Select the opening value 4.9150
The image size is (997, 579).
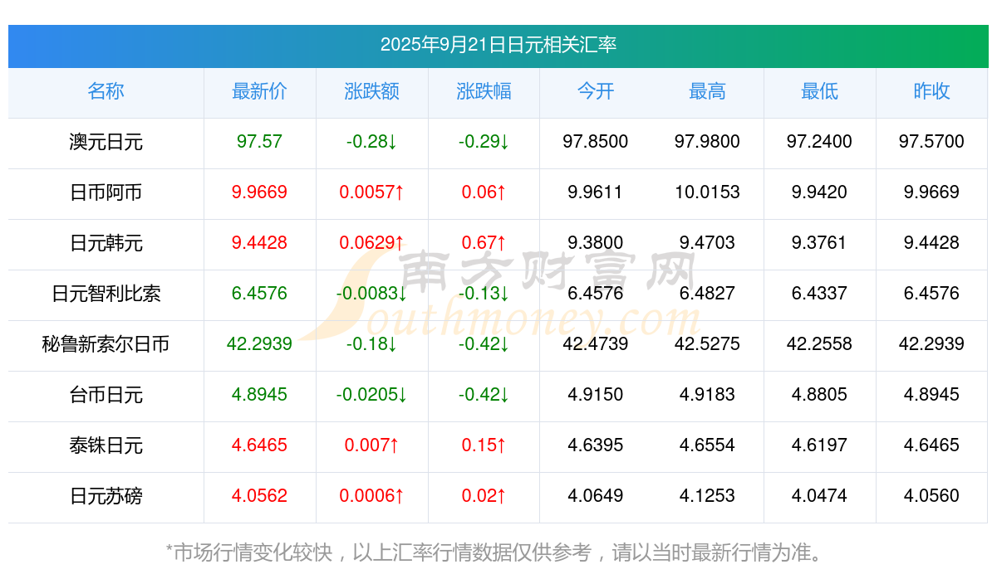pos(596,395)
